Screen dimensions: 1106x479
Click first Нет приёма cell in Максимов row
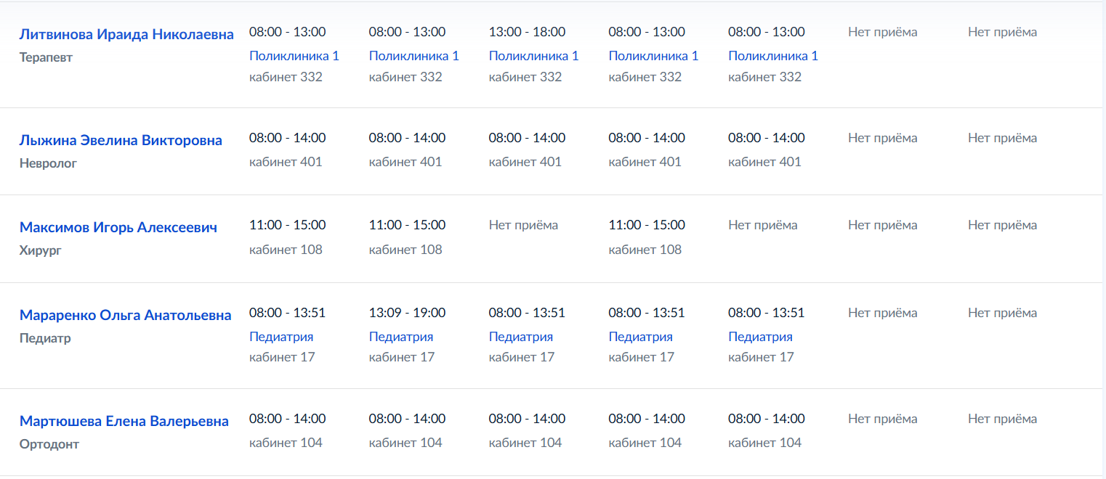[x=523, y=225]
